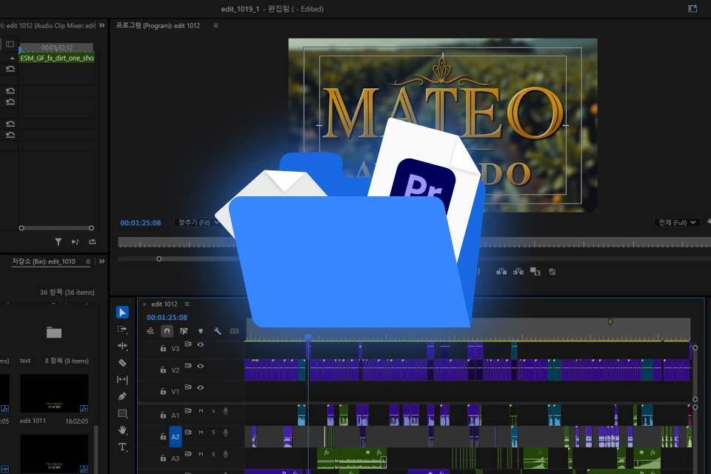Viewport: 711px width, 474px height.
Task: Click the Comparison View icon
Action: point(535,271)
